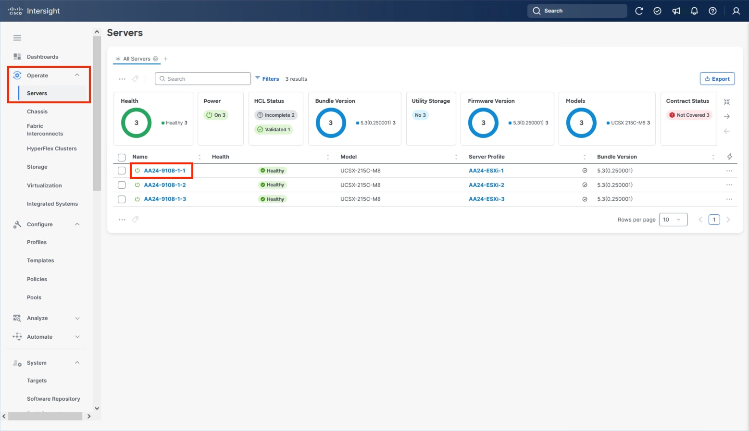Image resolution: width=749 pixels, height=431 pixels.
Task: Click the announcements megaphone icon
Action: [676, 11]
